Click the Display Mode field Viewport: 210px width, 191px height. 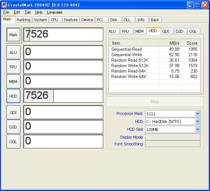tap(173, 137)
